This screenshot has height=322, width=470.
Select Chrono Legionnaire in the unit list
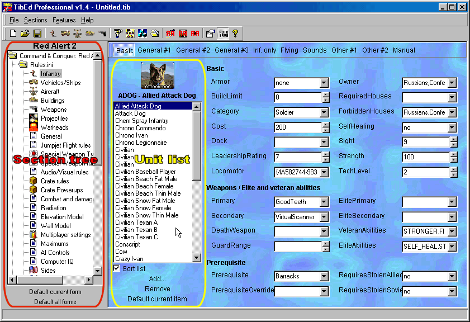(x=141, y=143)
